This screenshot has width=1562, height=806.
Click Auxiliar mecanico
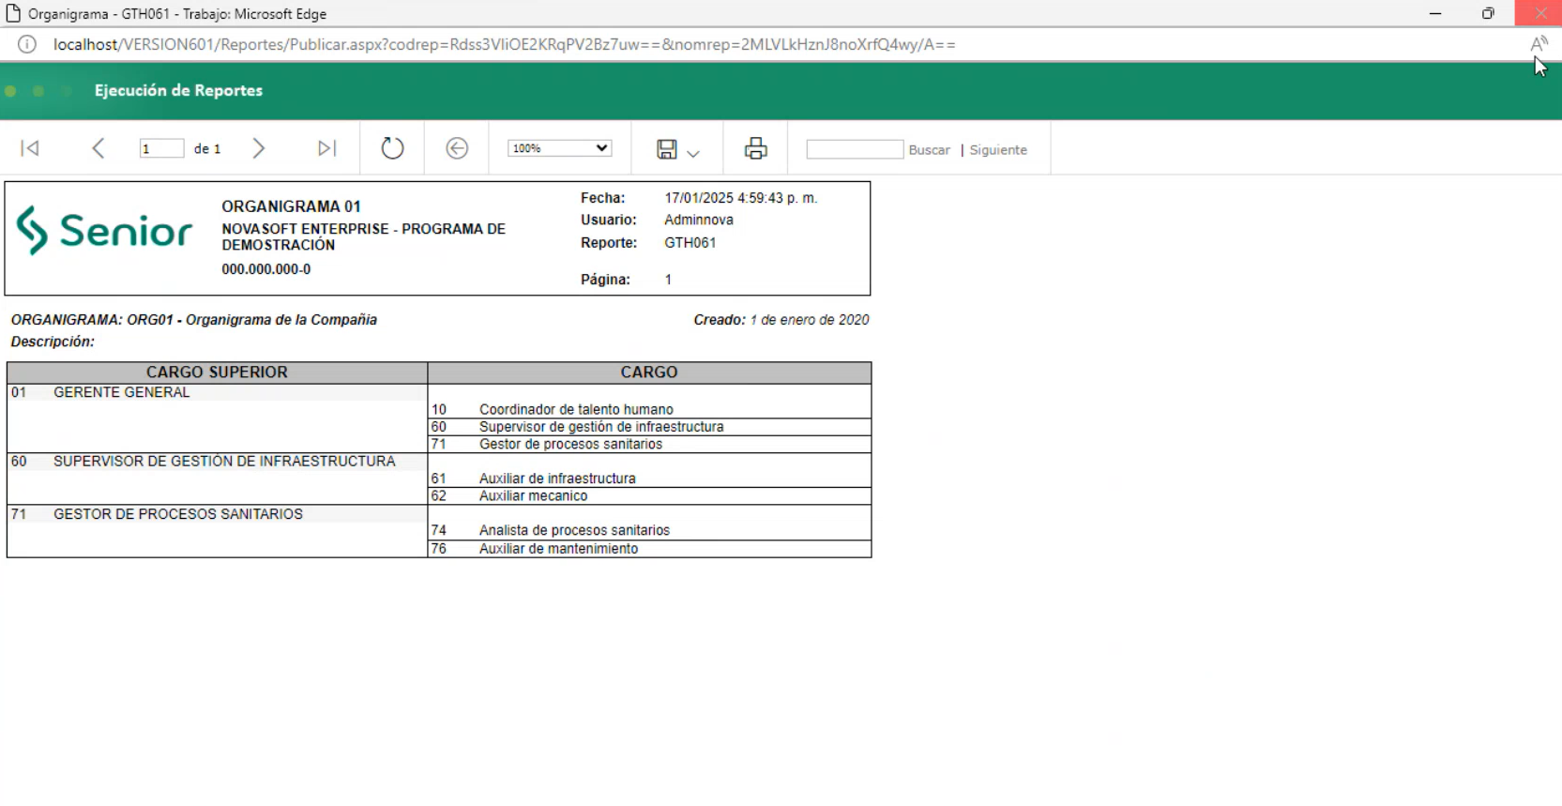(x=533, y=496)
